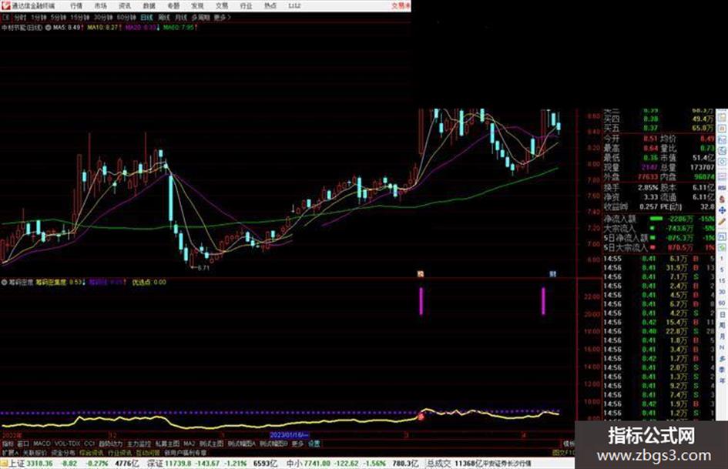
Task: Click the second icon in right sidebar
Action: point(722,128)
